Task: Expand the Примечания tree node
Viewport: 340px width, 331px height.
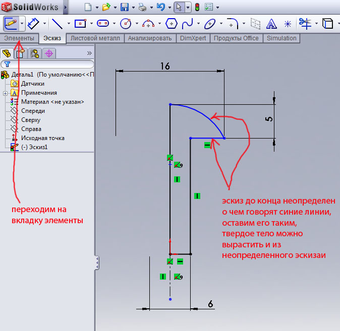Action: (x=5, y=93)
